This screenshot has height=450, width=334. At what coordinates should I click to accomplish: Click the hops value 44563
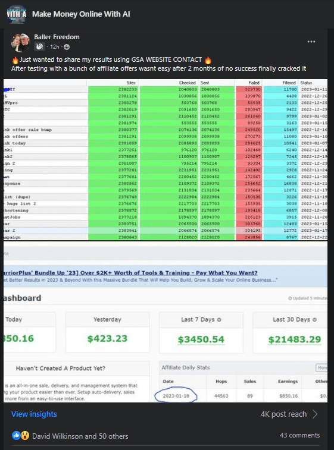click(221, 396)
